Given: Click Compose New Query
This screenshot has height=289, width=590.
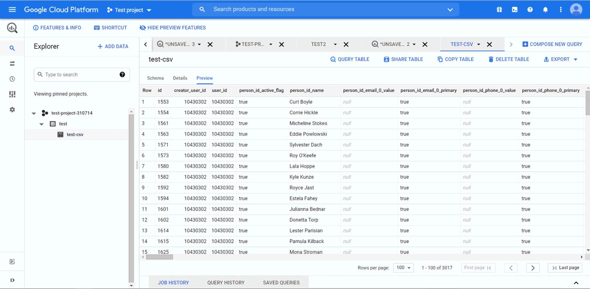Looking at the screenshot, I should click(552, 44).
